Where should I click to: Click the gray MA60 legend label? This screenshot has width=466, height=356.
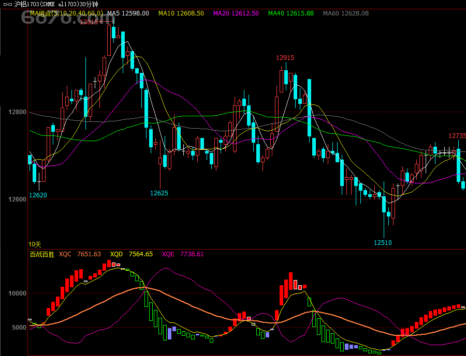[346, 13]
